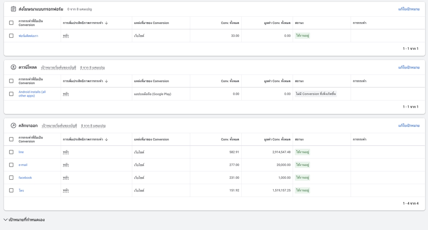
Task: Click แก้ไขเป้าหมาย for the download section
Action: point(408,68)
